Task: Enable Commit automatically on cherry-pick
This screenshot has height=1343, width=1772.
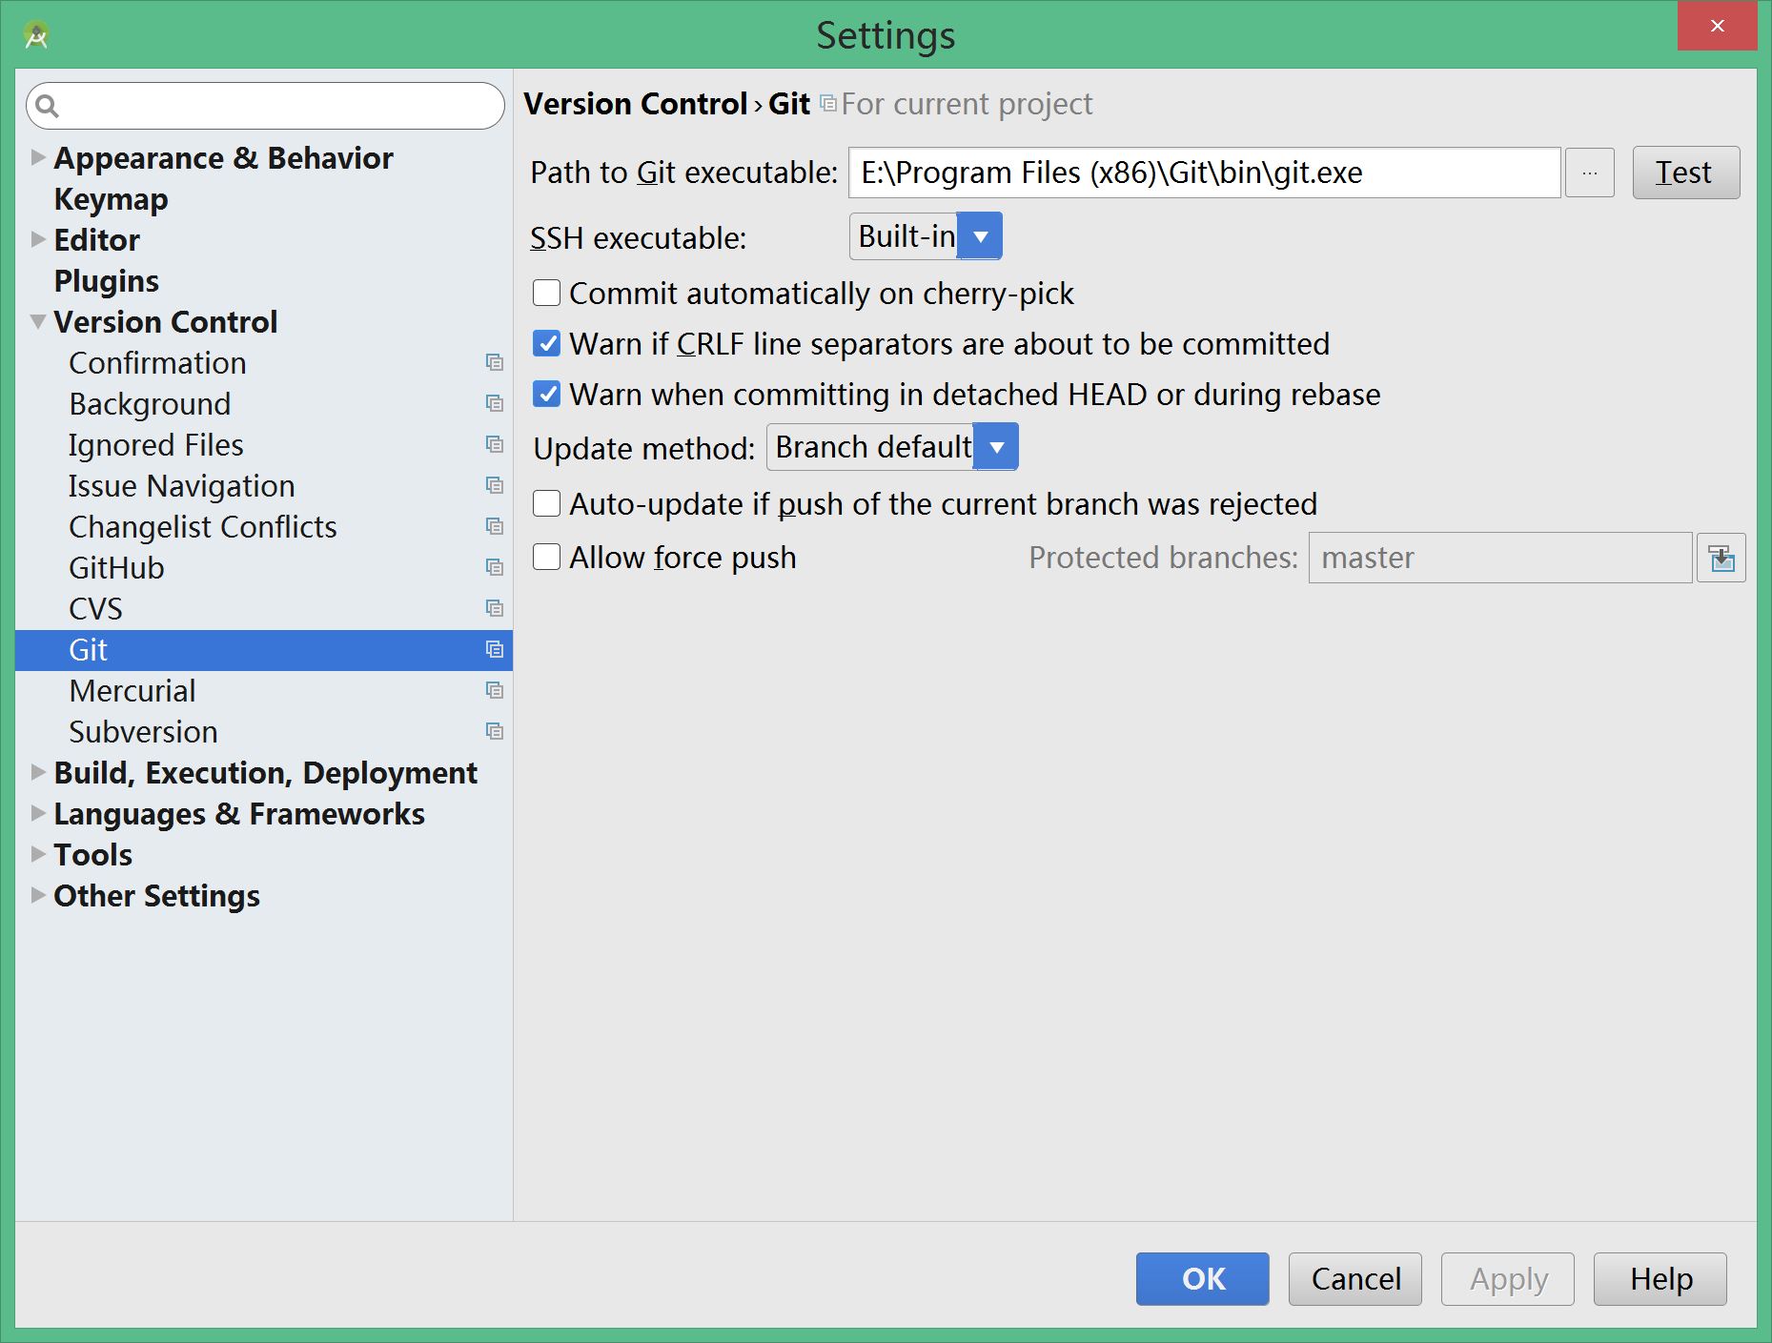Action: pos(546,293)
